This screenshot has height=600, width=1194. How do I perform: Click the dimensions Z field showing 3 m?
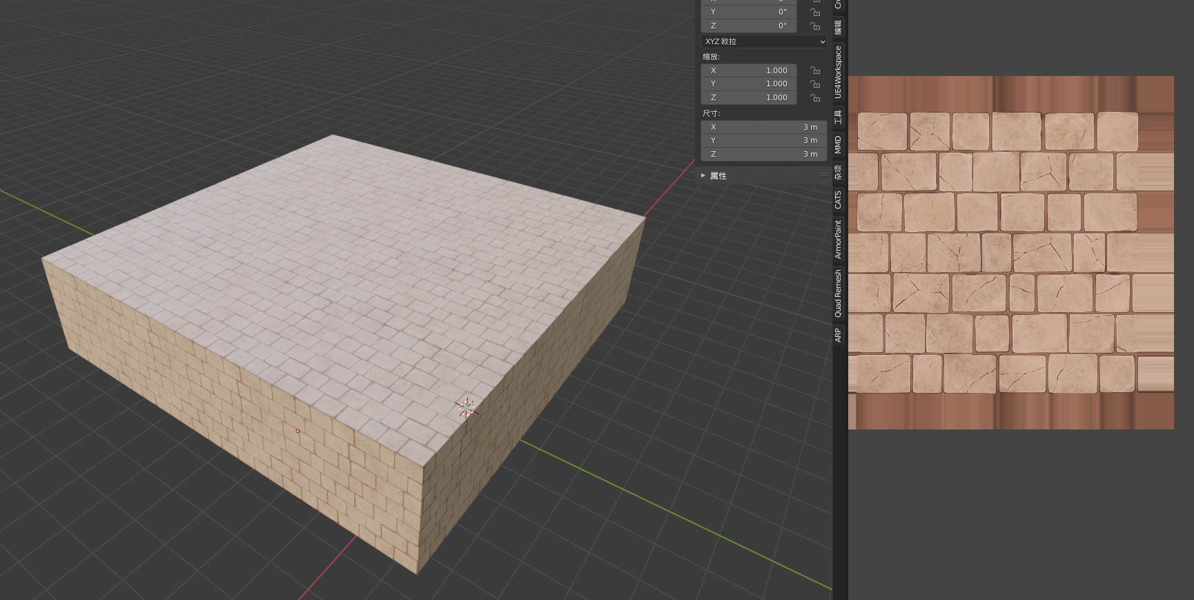[764, 154]
